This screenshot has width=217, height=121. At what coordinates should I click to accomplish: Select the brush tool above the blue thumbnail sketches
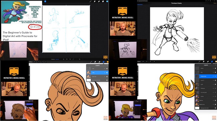[x=90, y=1]
